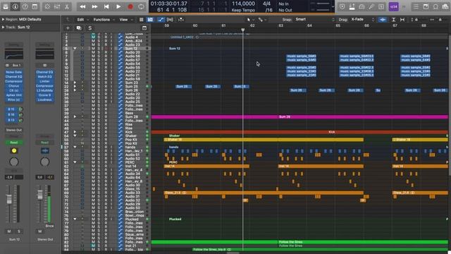Click the red Record button

[130, 6]
